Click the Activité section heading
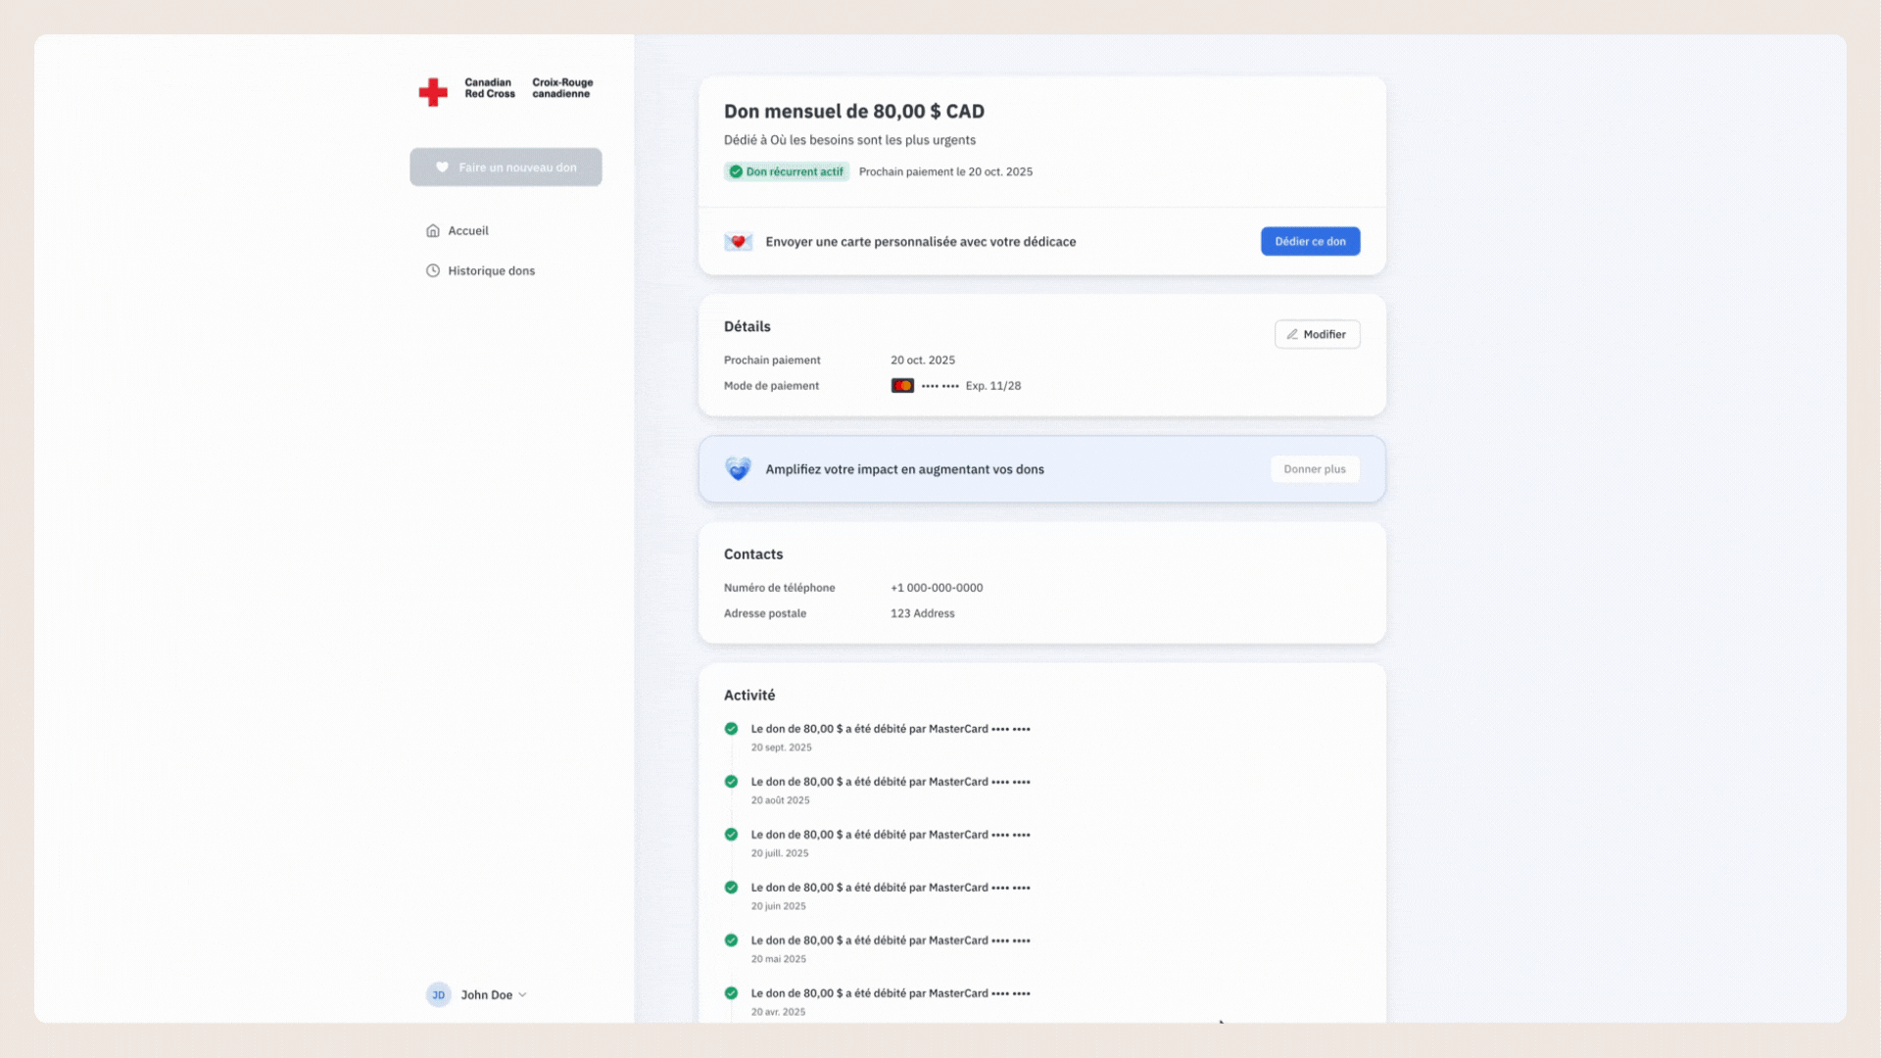Image resolution: width=1881 pixels, height=1058 pixels. coord(749,696)
